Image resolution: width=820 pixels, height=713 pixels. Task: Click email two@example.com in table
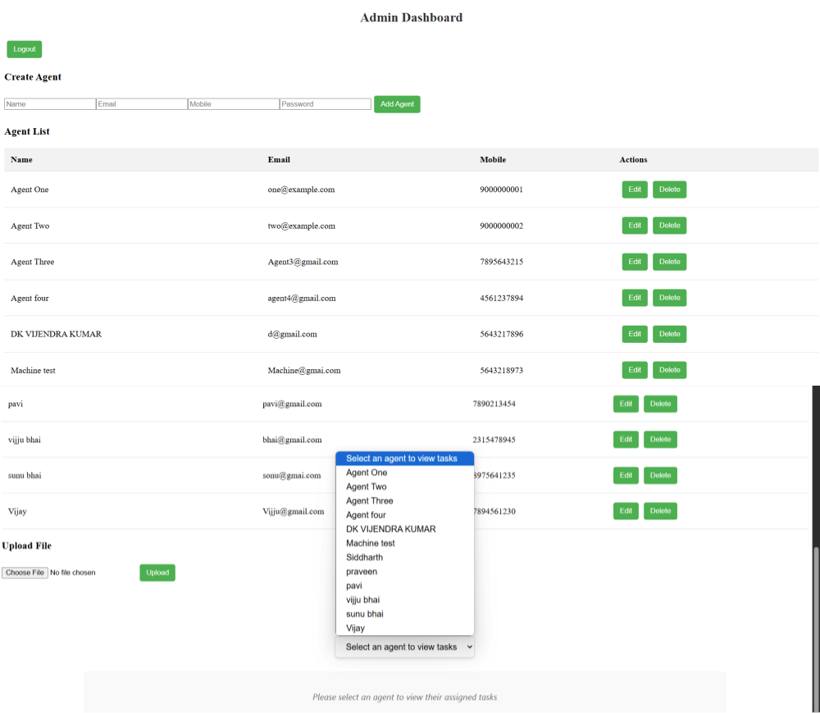point(301,226)
